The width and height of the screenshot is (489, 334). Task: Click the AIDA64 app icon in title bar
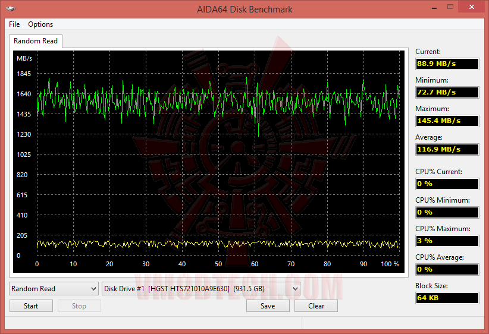[11, 9]
